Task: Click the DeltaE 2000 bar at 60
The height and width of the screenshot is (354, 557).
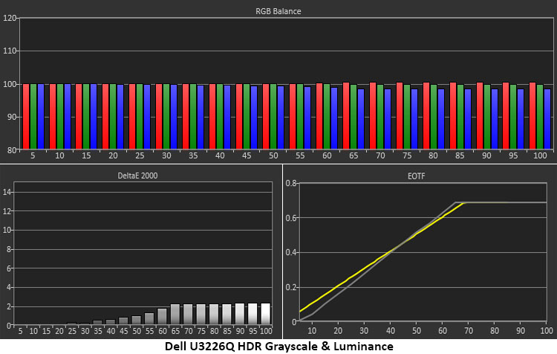Action: [x=162, y=316]
